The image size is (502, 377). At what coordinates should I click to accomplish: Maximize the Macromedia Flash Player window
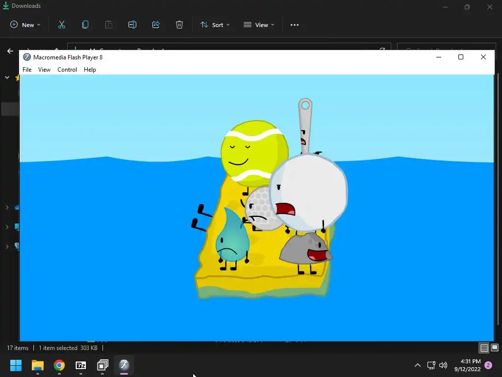[x=461, y=57]
